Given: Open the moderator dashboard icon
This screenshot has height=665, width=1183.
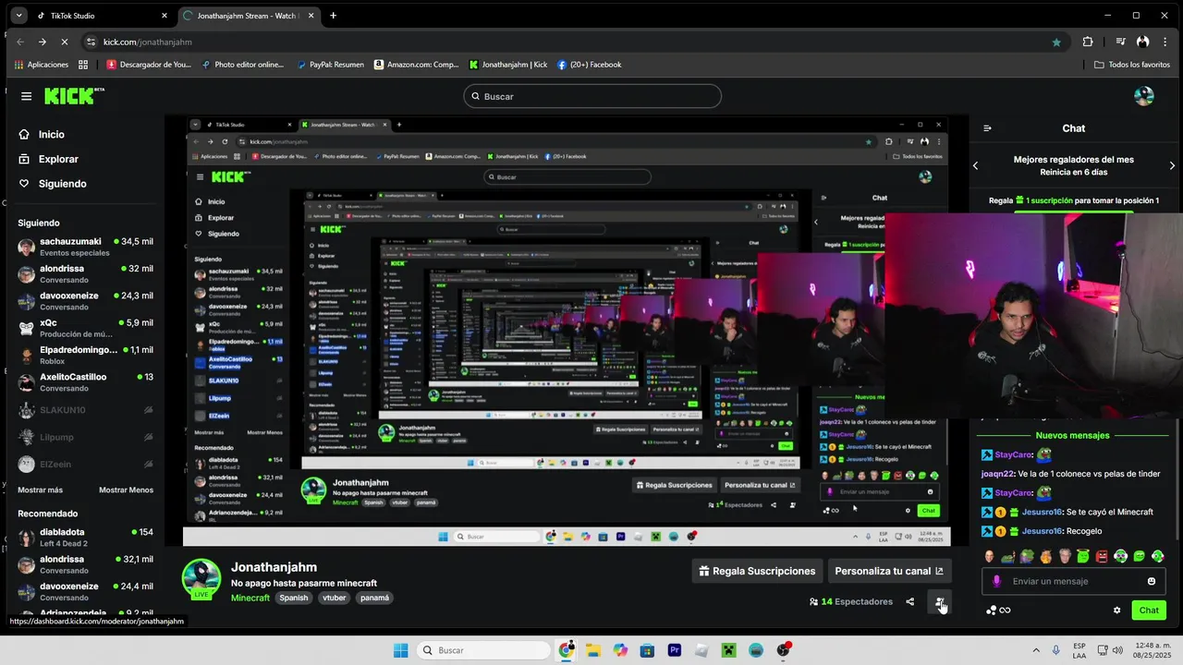Looking at the screenshot, I should point(940,602).
